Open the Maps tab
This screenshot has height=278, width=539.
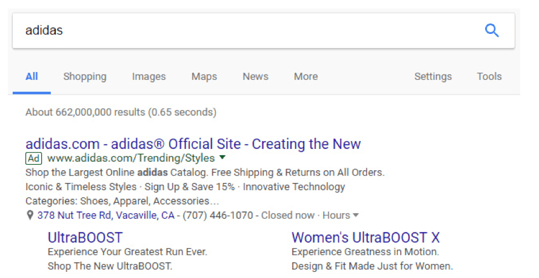click(204, 76)
